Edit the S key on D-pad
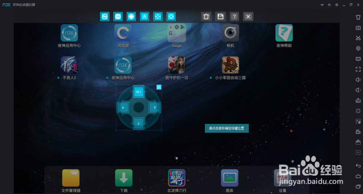 click(139, 123)
